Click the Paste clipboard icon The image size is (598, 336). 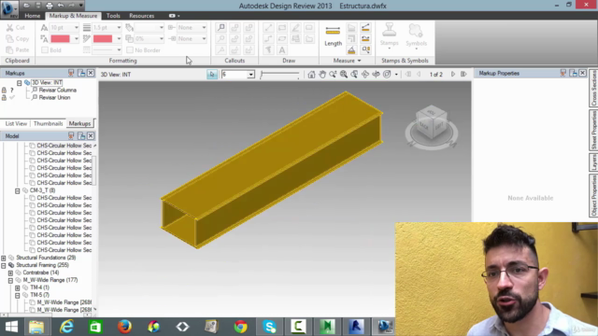10,49
